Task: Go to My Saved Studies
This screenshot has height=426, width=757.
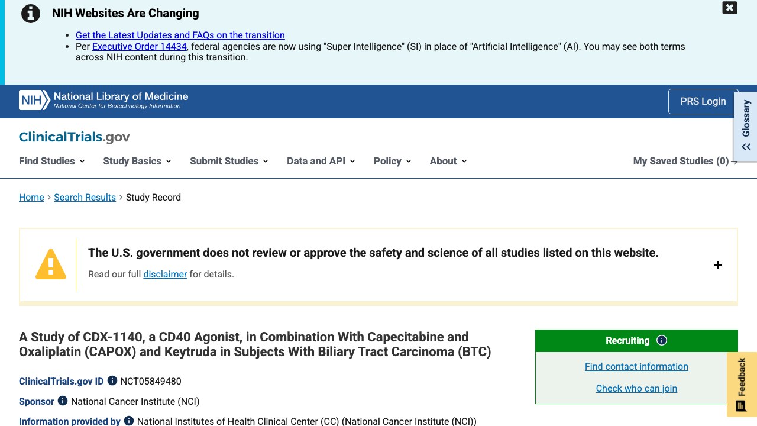Action: (x=685, y=161)
